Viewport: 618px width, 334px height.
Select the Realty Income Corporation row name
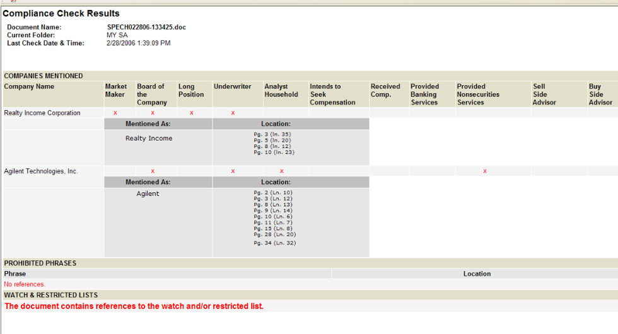42,113
